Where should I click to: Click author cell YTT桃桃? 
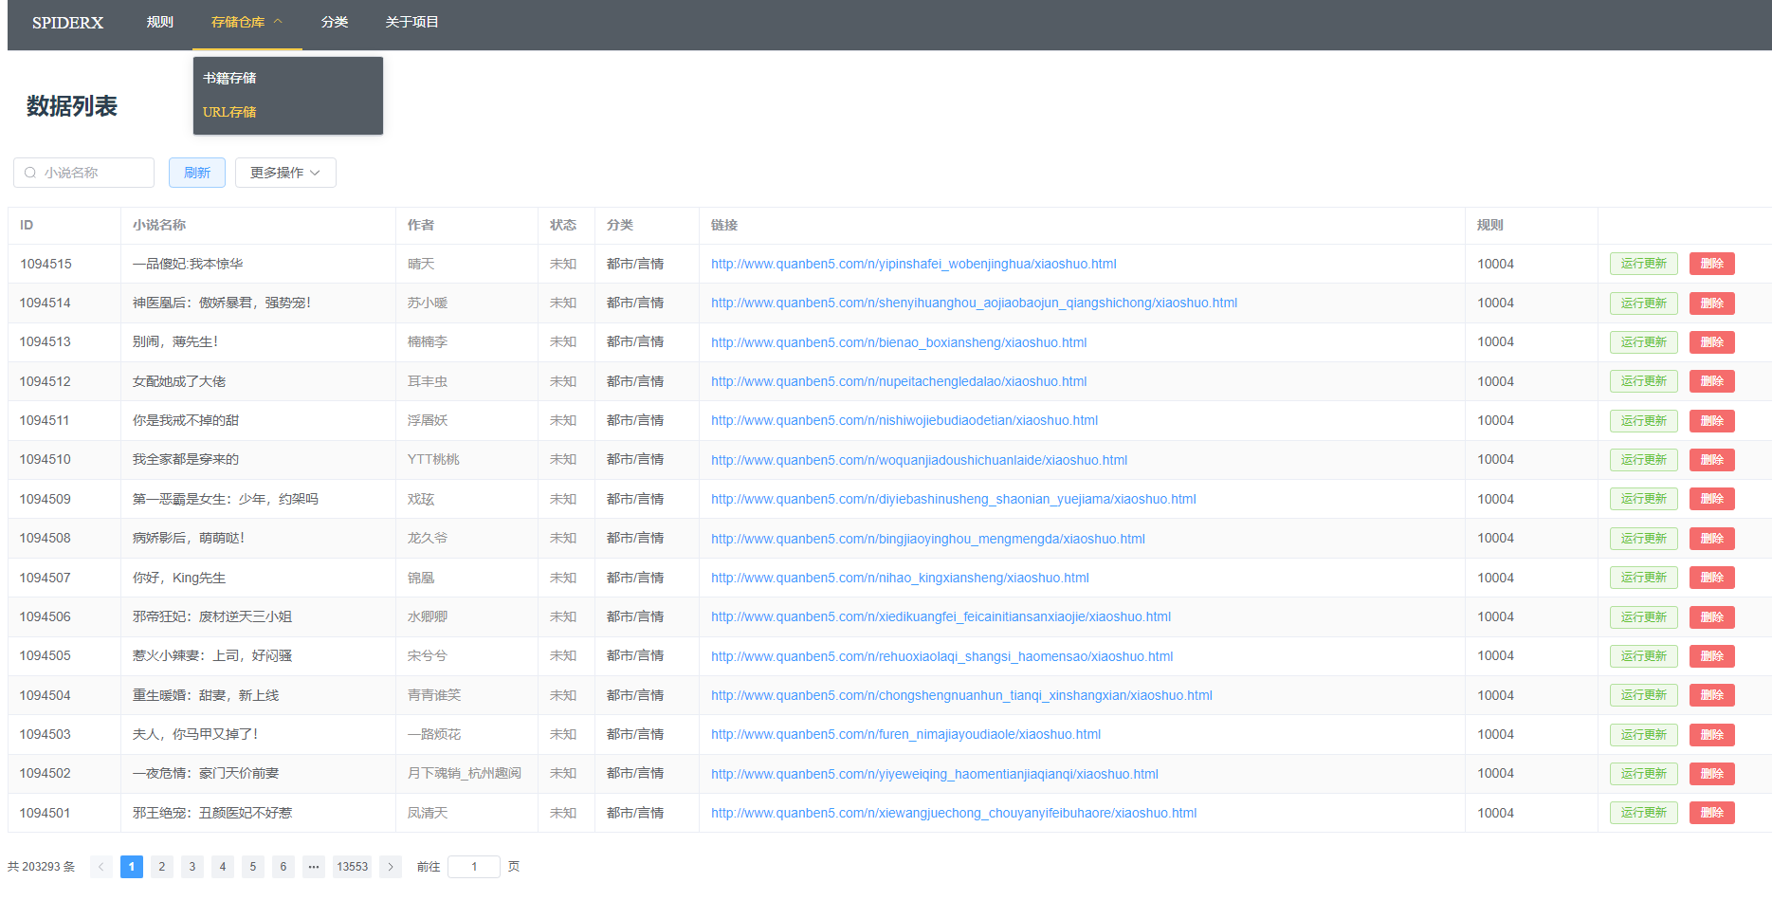[433, 460]
